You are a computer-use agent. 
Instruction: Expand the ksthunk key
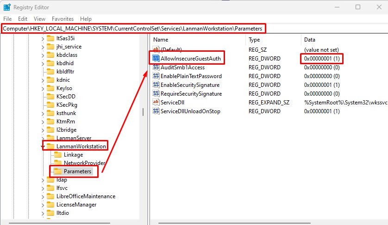pos(43,113)
